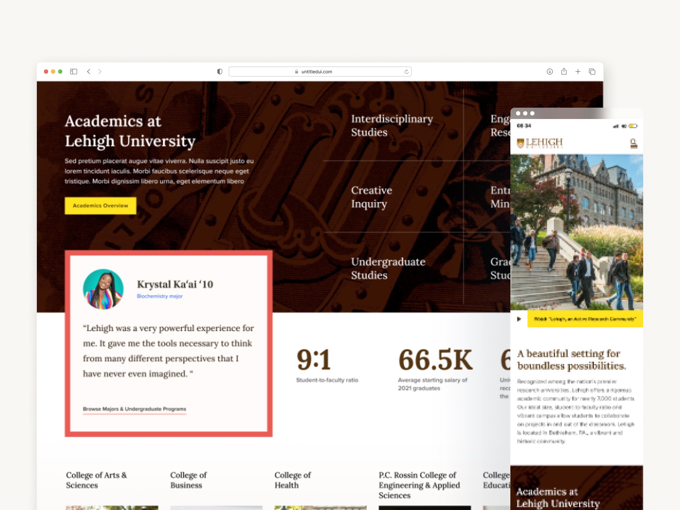Click the yellow minimize dot of the browser window

[53, 72]
